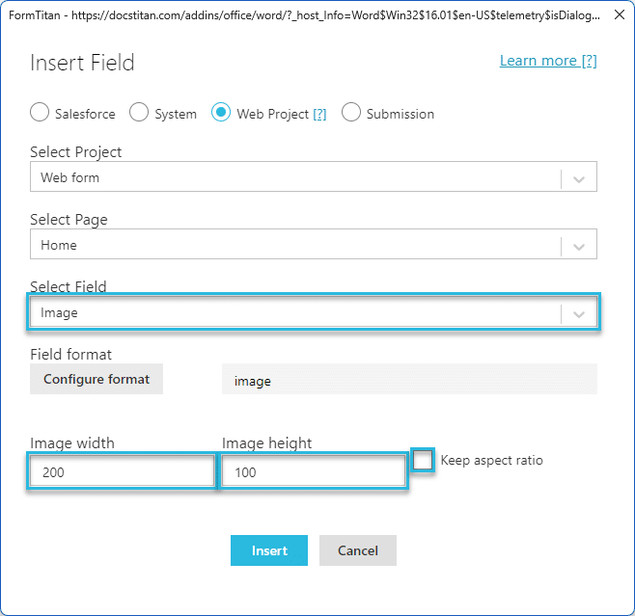Screen dimensions: 635x616
Task: Enable the Keep aspect ratio checkbox
Action: [x=423, y=460]
